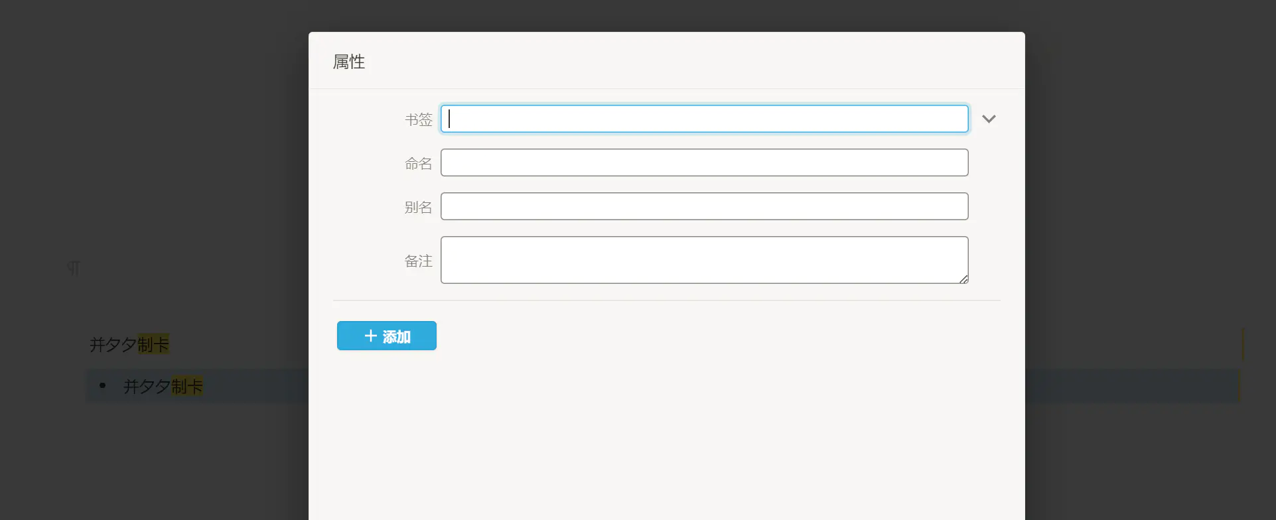The image size is (1276, 520).
Task: Grab the 备注 textarea resize handle
Action: (x=963, y=279)
